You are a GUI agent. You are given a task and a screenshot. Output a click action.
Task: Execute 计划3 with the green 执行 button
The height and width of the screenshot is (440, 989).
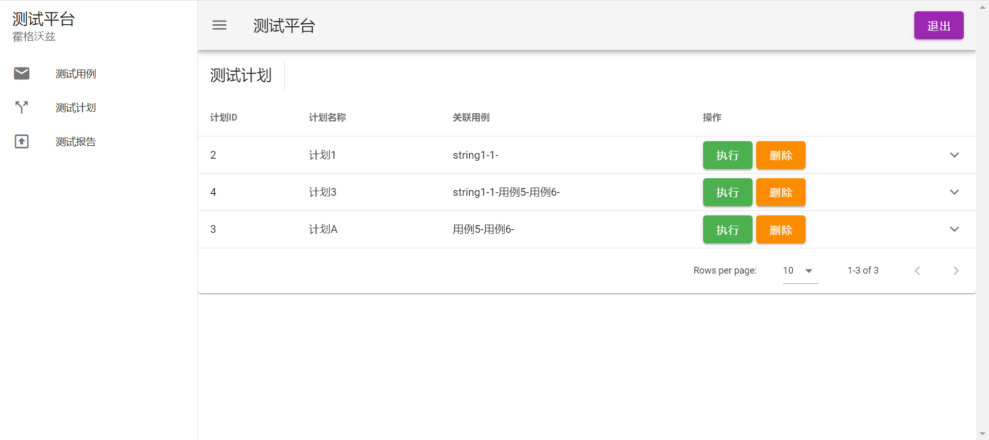[x=727, y=192]
